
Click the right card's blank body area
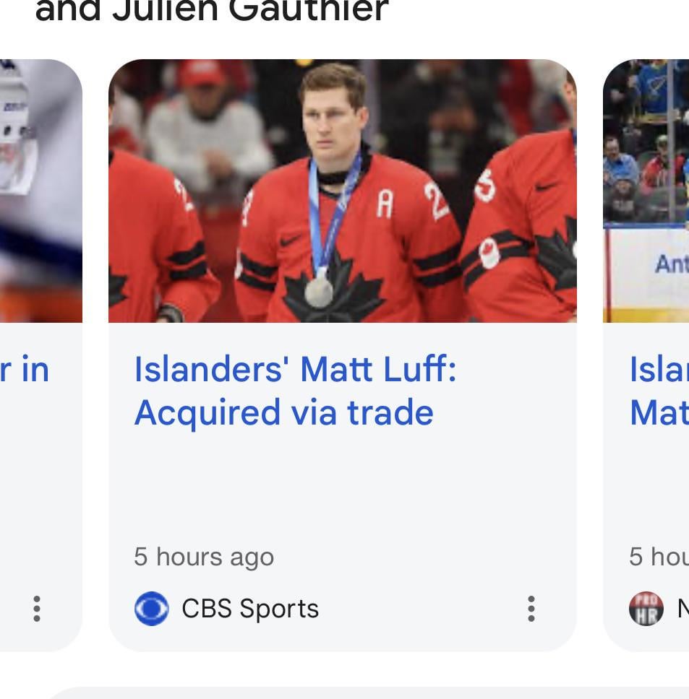[x=646, y=484]
